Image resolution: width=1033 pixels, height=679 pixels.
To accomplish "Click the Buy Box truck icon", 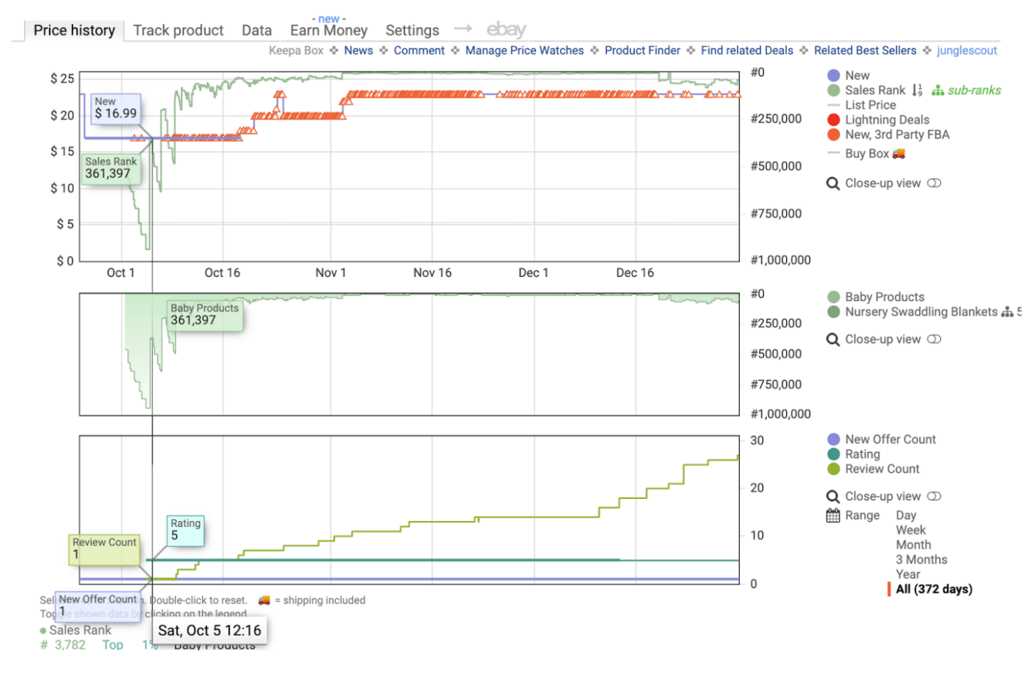I will pyautogui.click(x=898, y=153).
